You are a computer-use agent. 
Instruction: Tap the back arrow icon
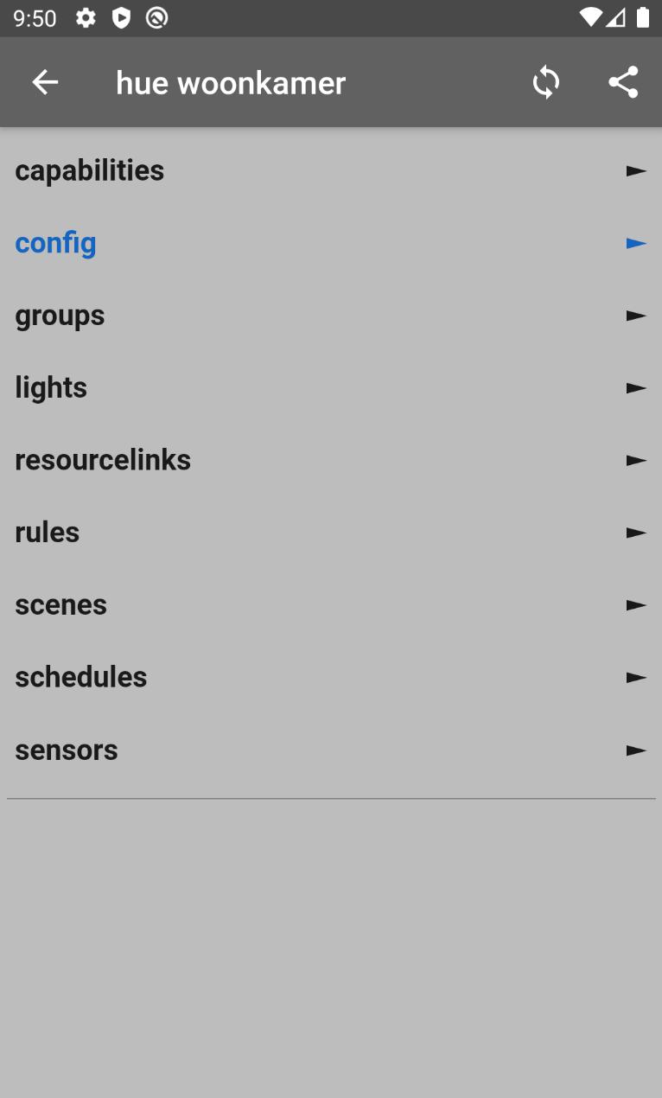[x=45, y=83]
